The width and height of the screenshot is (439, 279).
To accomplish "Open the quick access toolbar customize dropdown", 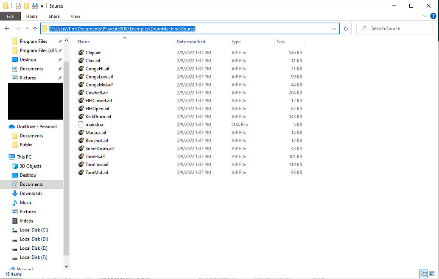I will [x=41, y=6].
